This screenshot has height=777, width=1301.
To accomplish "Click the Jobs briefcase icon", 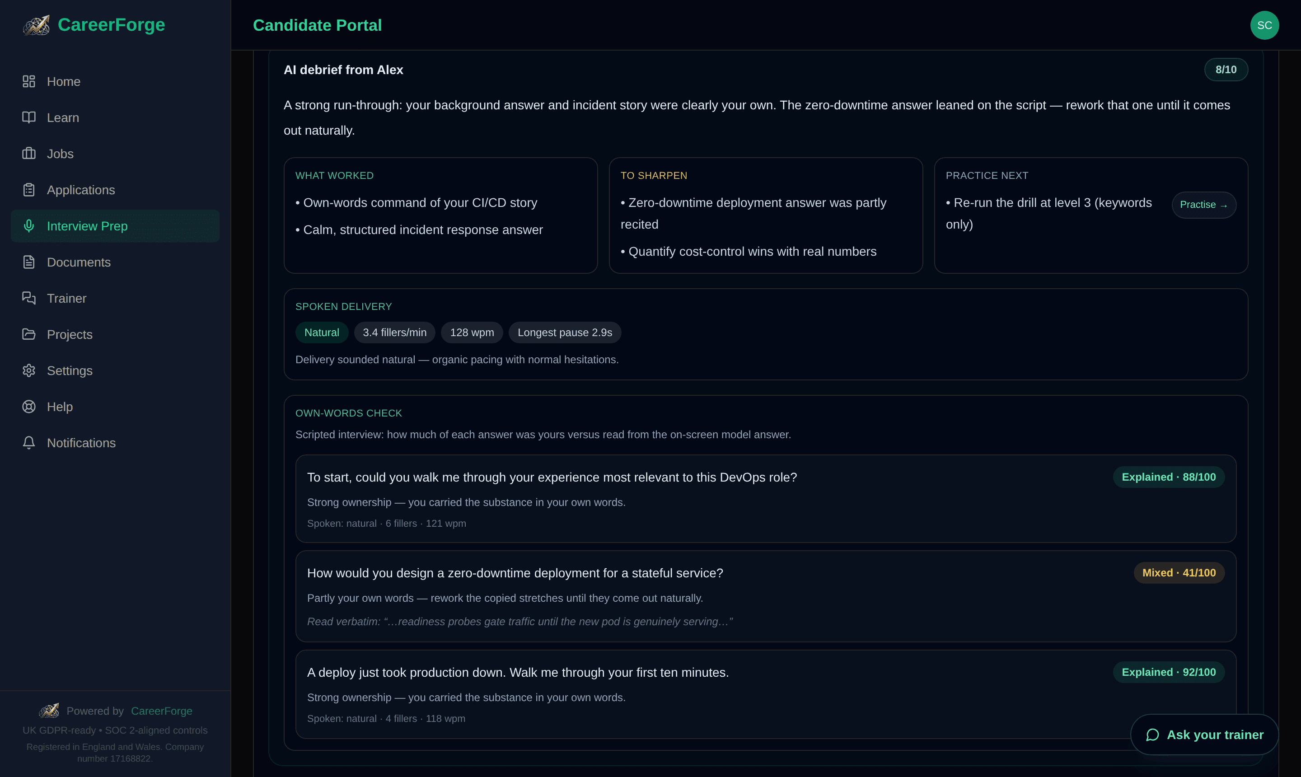I will coord(29,154).
